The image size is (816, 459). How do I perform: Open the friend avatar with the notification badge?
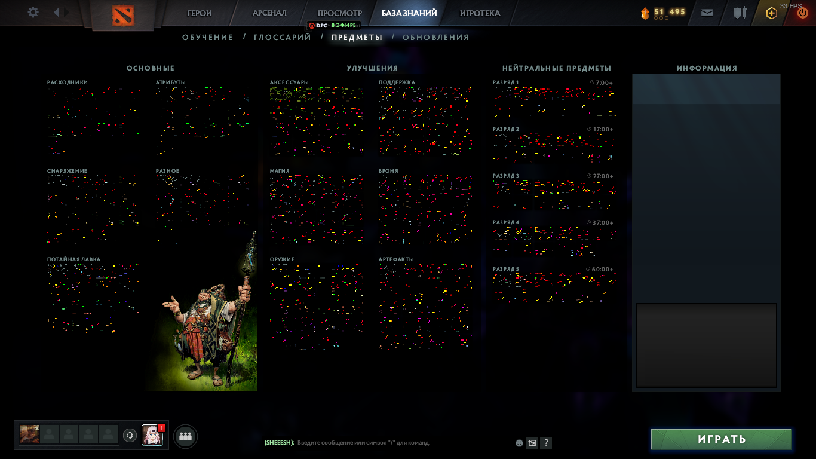click(x=151, y=436)
